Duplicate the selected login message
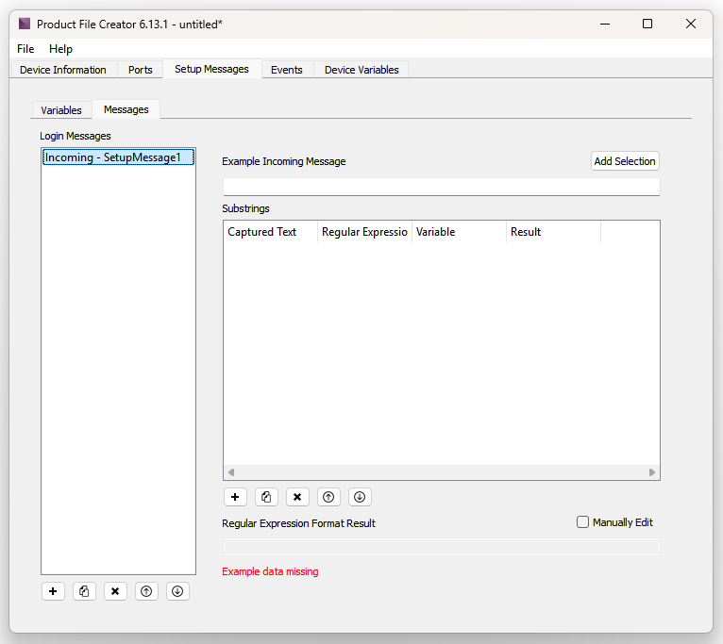The width and height of the screenshot is (723, 644). (84, 591)
